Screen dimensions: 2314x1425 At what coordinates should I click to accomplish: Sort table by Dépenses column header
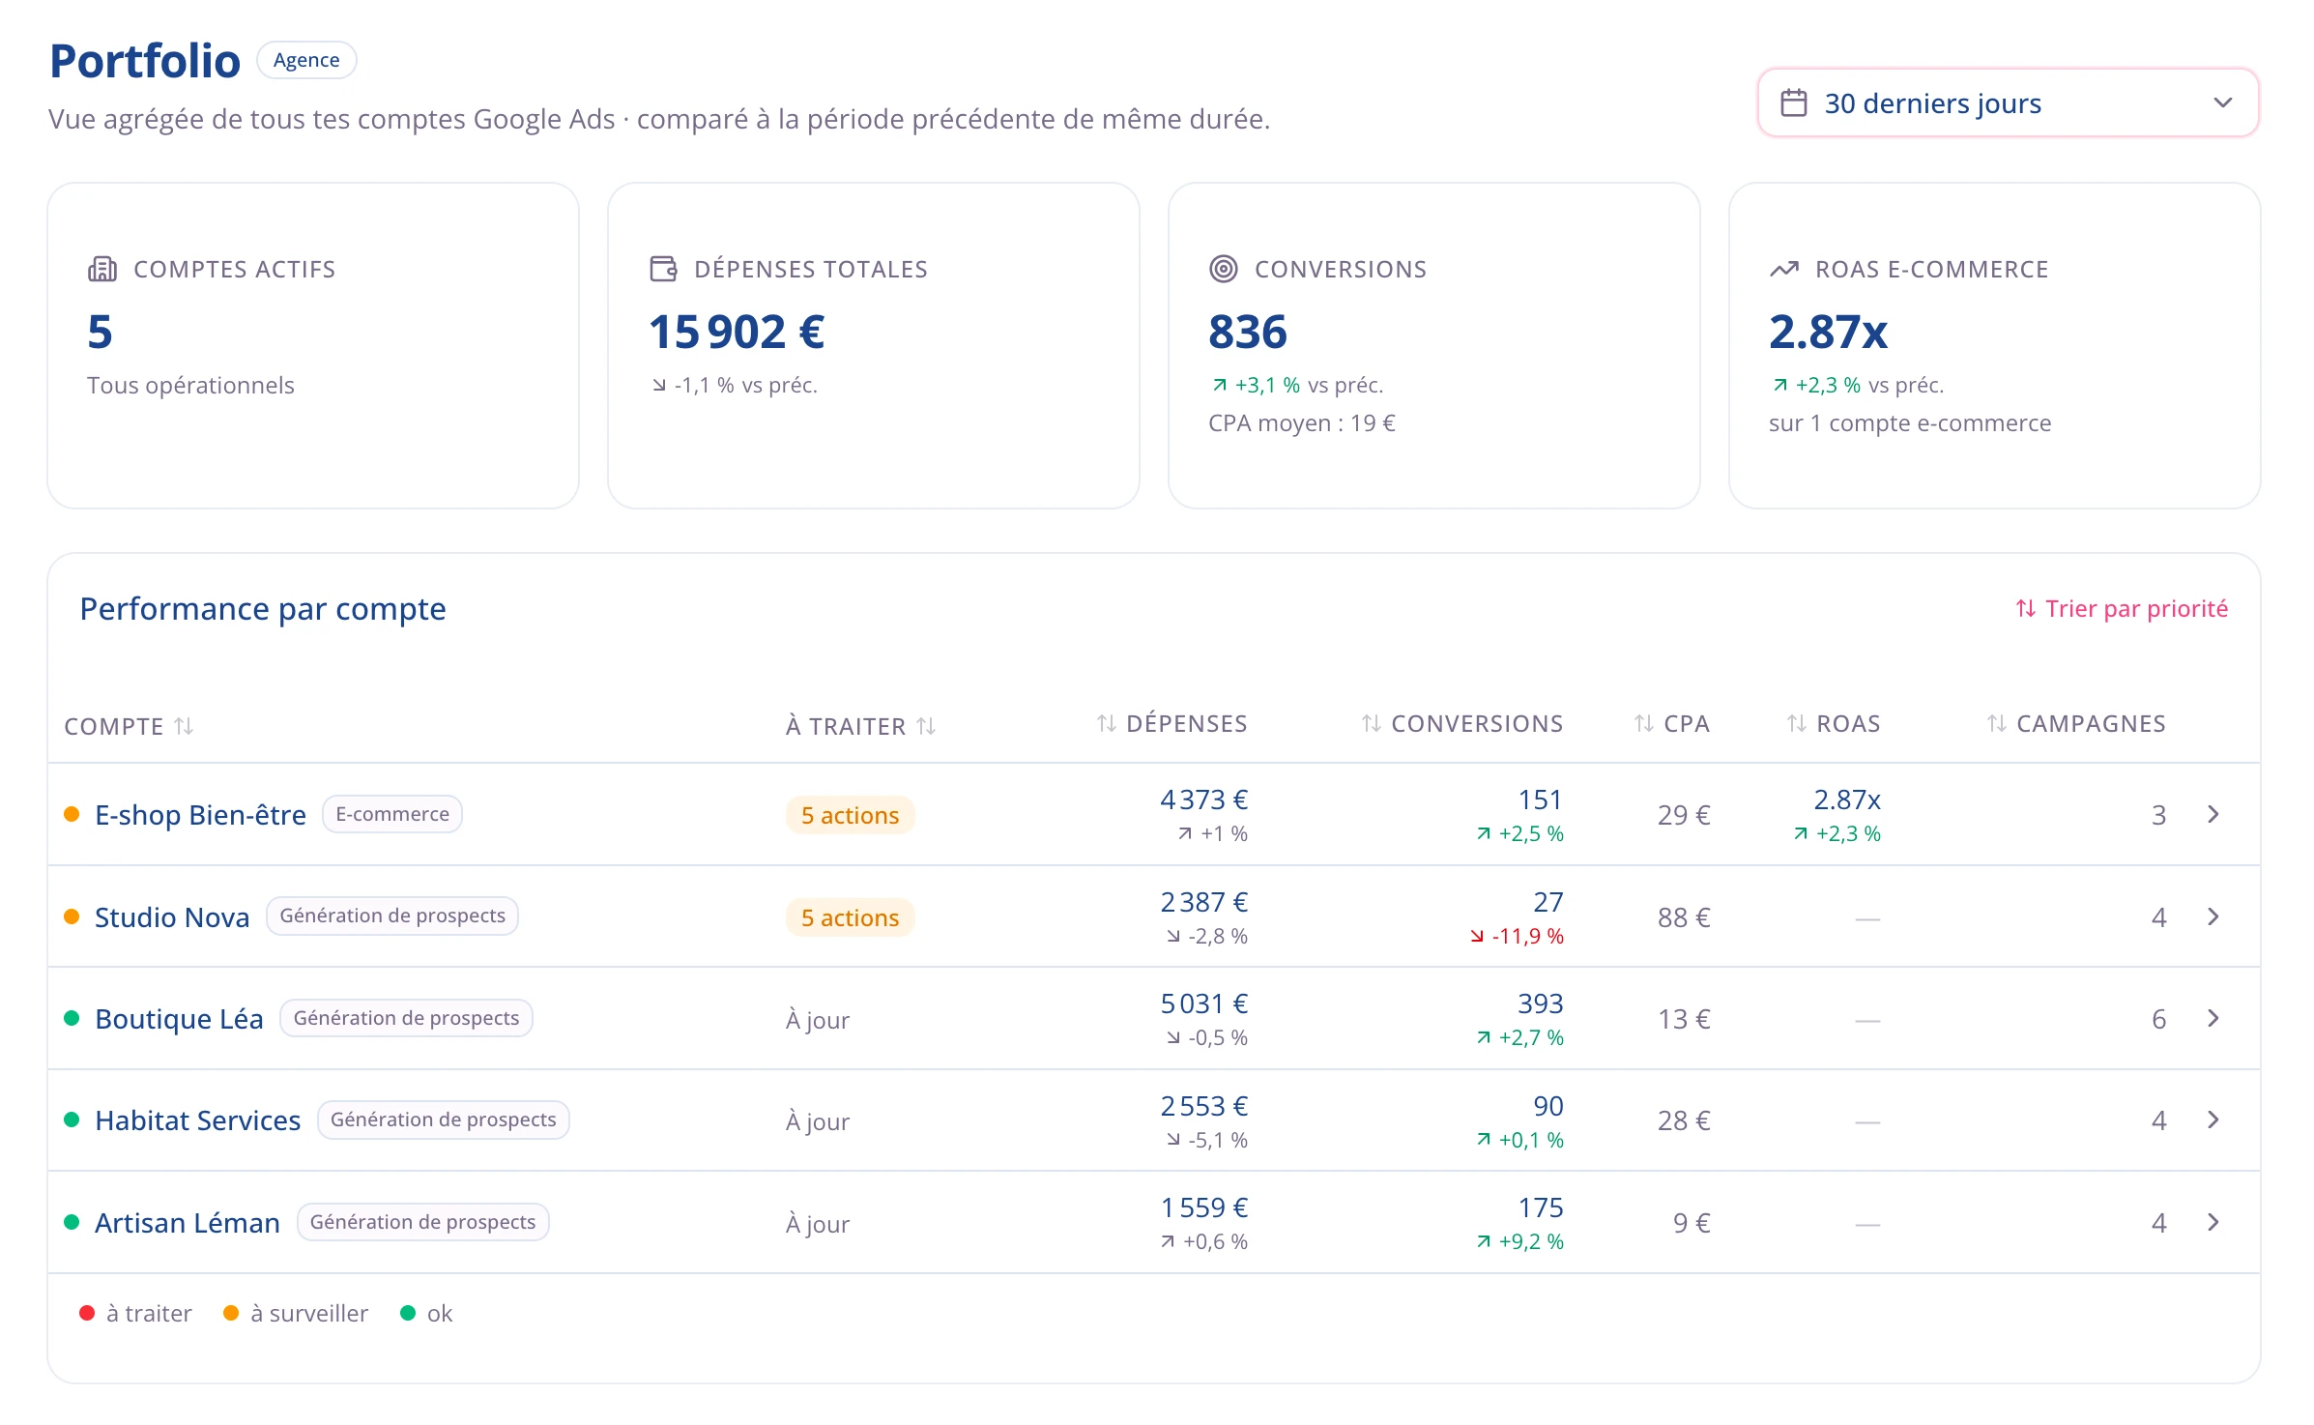[x=1171, y=723]
